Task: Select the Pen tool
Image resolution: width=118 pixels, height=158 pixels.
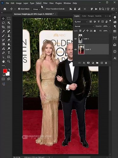Action: [3, 53]
